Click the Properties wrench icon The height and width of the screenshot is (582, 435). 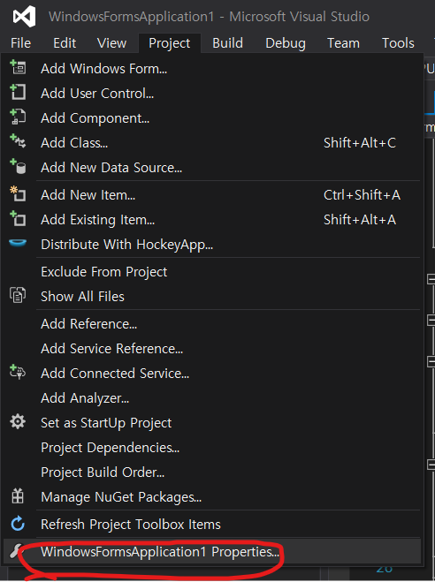[x=15, y=551]
